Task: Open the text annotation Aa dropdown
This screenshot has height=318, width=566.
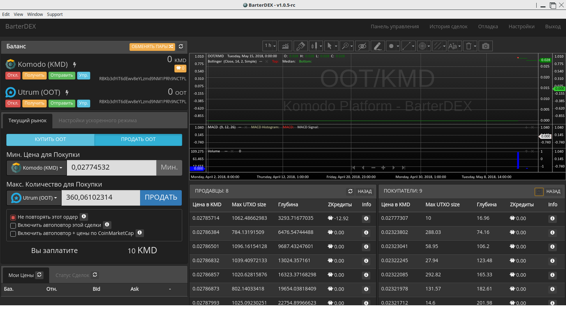Action: click(x=454, y=46)
